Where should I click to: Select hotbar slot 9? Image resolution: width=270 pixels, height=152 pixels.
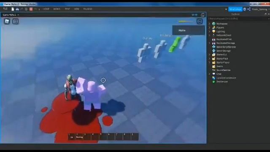pos(135,137)
